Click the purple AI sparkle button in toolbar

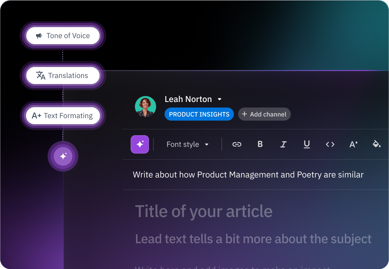(140, 144)
